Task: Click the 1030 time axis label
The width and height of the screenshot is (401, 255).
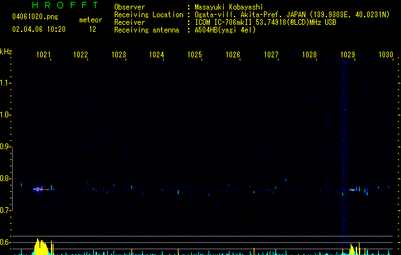Action: pos(386,55)
